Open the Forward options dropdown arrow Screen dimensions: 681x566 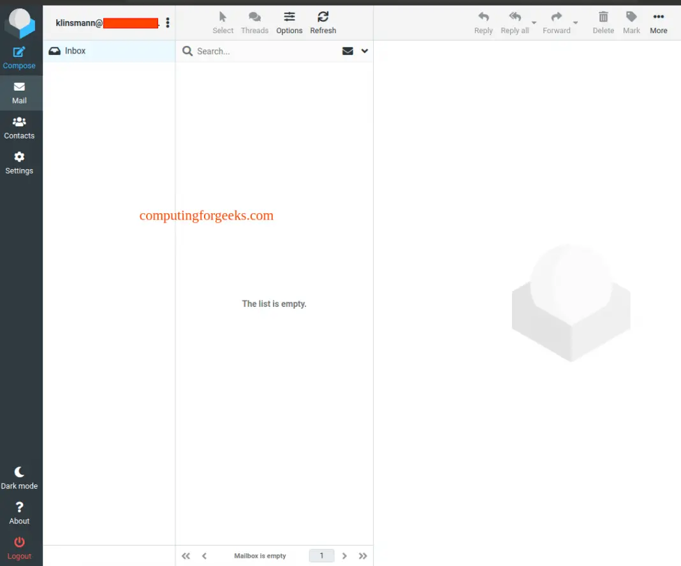pos(575,24)
